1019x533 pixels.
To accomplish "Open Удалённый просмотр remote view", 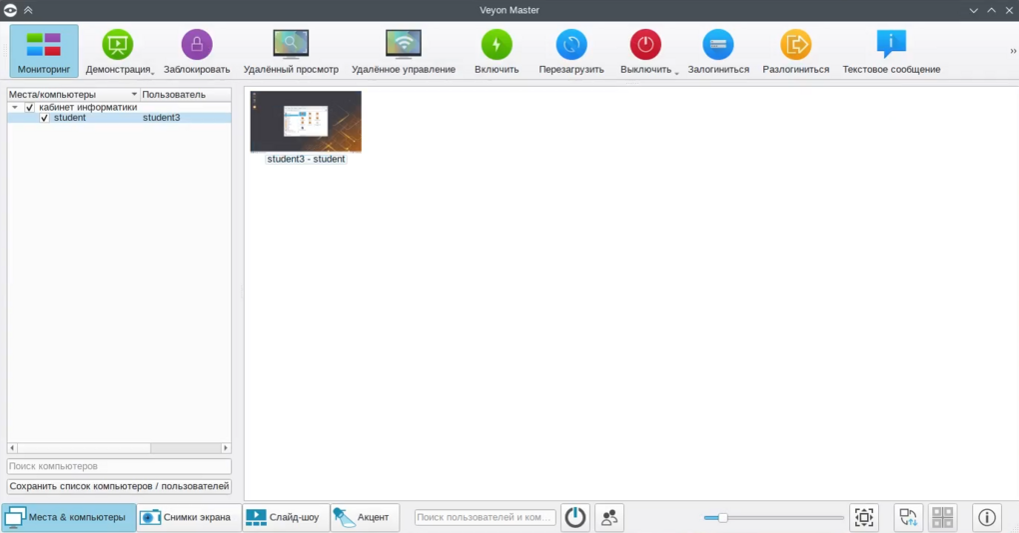I will [291, 51].
